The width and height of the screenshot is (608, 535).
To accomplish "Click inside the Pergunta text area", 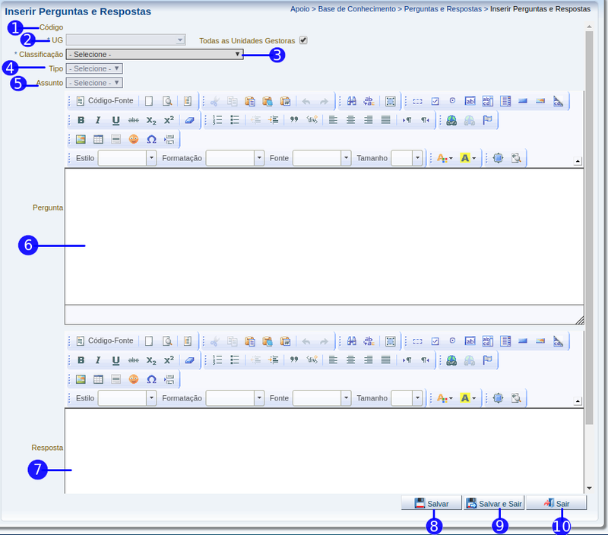I will pyautogui.click(x=324, y=236).
